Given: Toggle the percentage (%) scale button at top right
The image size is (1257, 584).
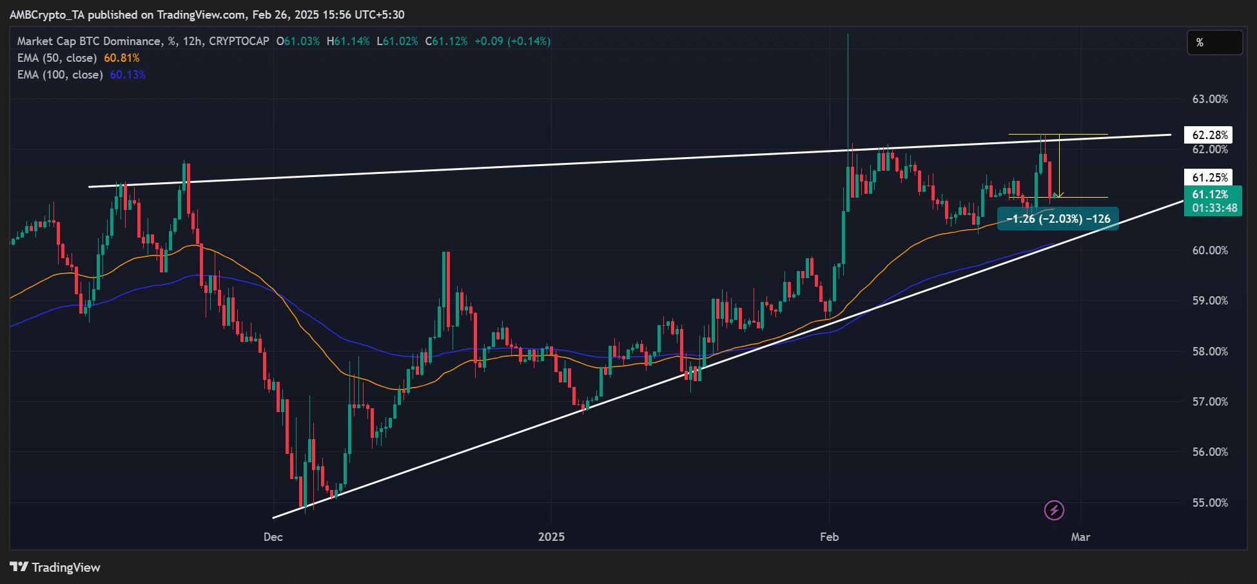Looking at the screenshot, I should click(1214, 42).
